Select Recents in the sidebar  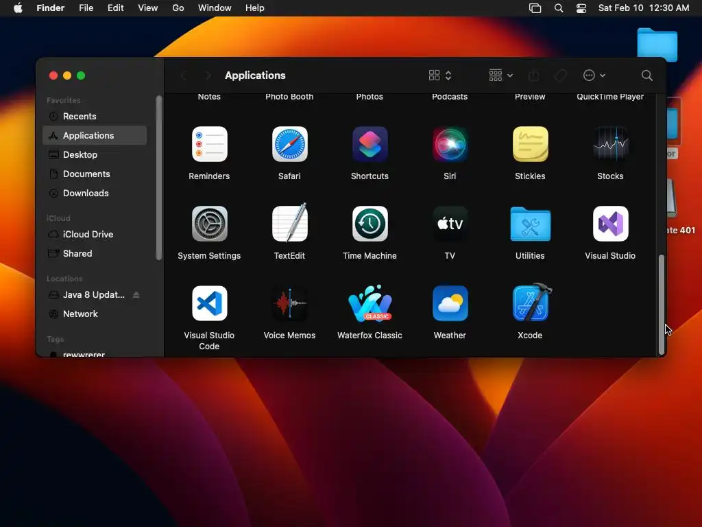95,117
